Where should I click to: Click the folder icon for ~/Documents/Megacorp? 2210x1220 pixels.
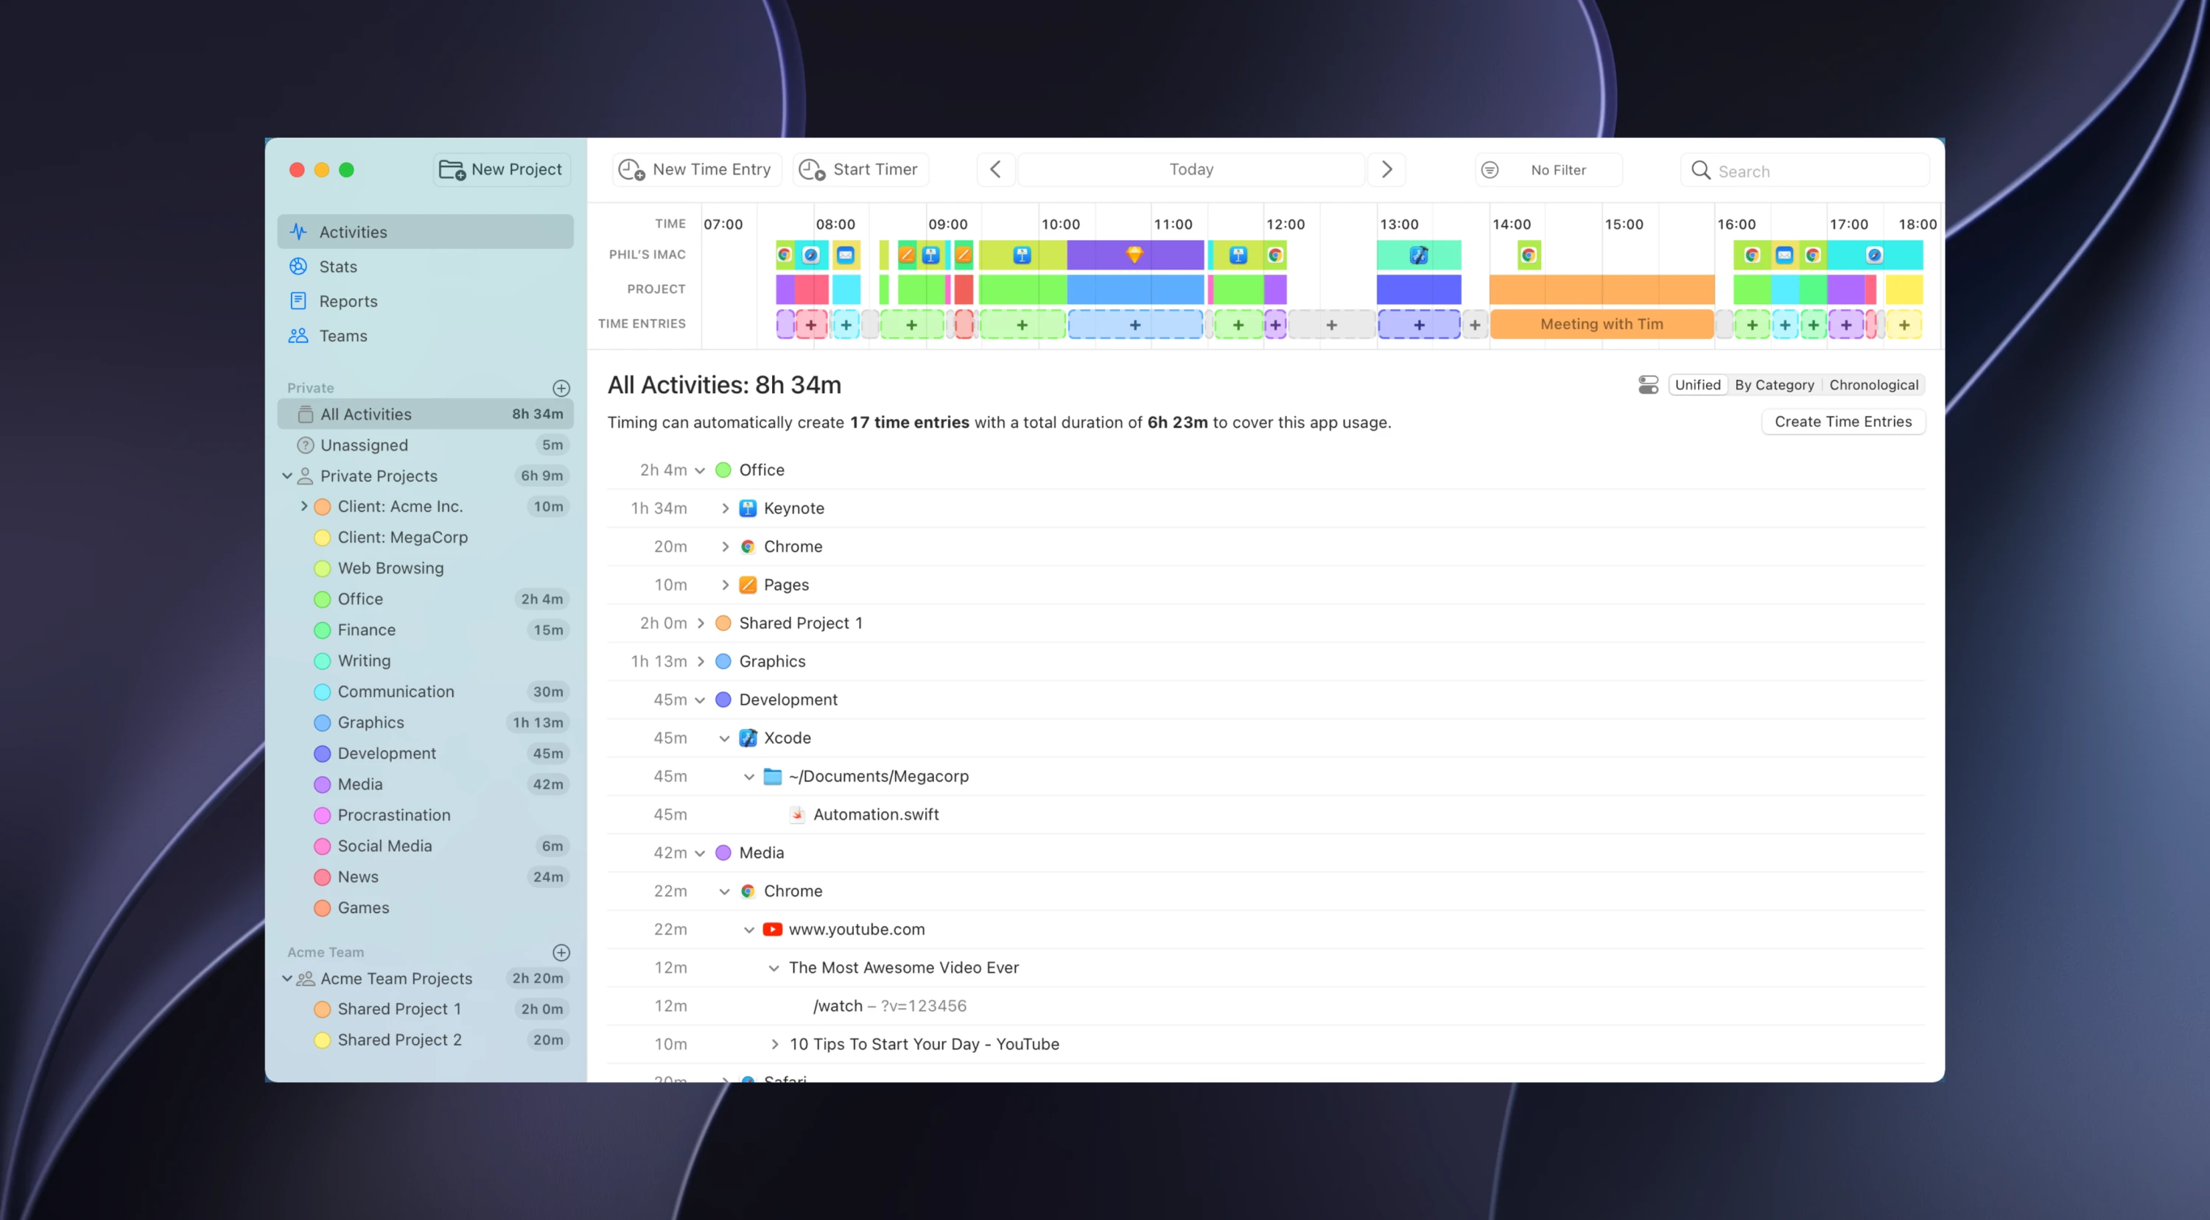click(772, 777)
